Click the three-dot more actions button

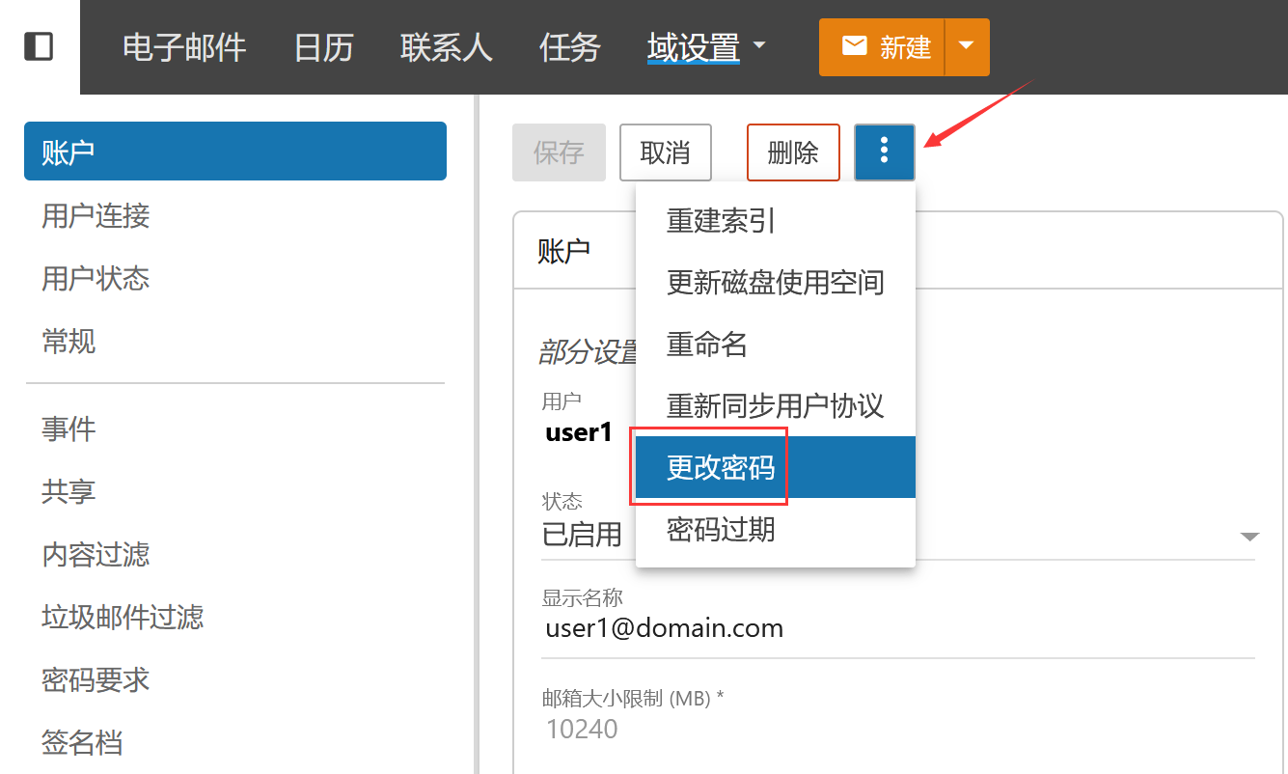[884, 152]
